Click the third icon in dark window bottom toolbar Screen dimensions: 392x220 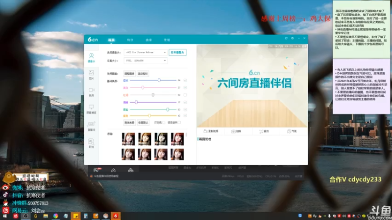pyautogui.click(x=130, y=170)
